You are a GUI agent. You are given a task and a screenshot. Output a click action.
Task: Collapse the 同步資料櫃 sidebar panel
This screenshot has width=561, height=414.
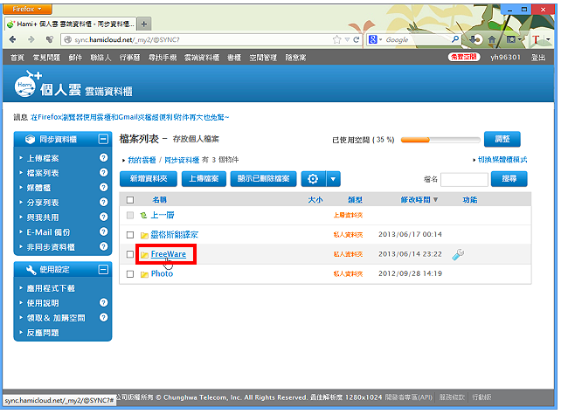(x=103, y=139)
